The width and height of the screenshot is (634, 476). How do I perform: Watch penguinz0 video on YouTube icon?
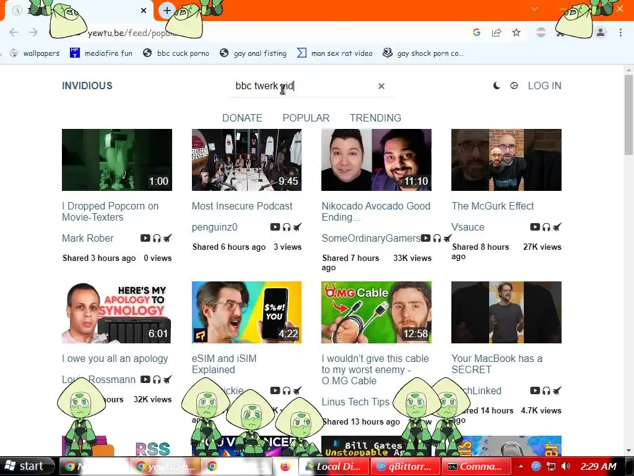point(275,227)
